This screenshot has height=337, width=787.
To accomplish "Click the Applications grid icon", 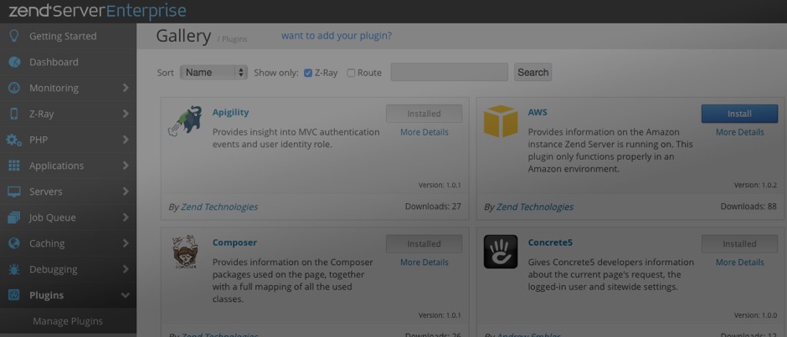I will pos(13,166).
